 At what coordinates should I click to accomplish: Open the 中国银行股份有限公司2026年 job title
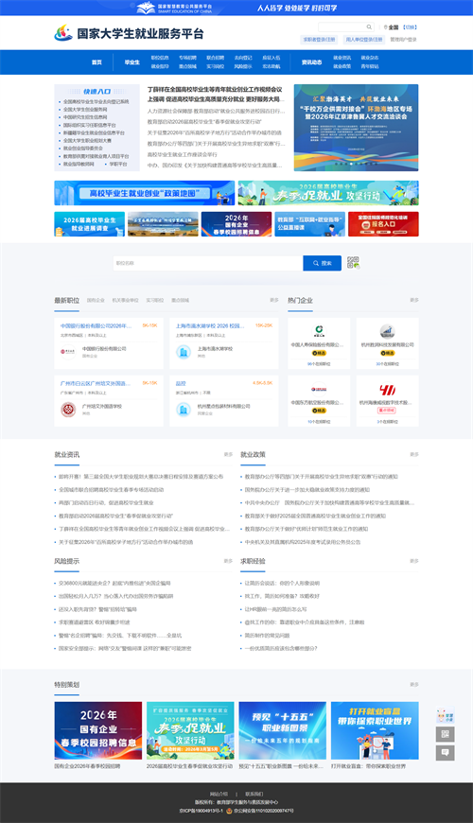tap(96, 326)
